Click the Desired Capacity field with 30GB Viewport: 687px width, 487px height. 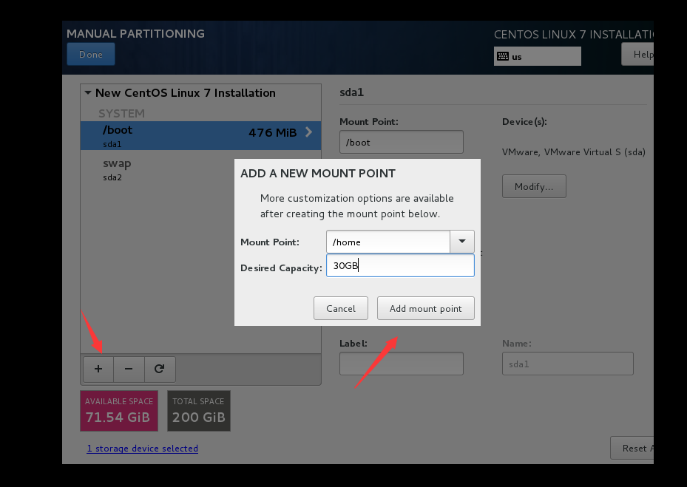pos(401,265)
